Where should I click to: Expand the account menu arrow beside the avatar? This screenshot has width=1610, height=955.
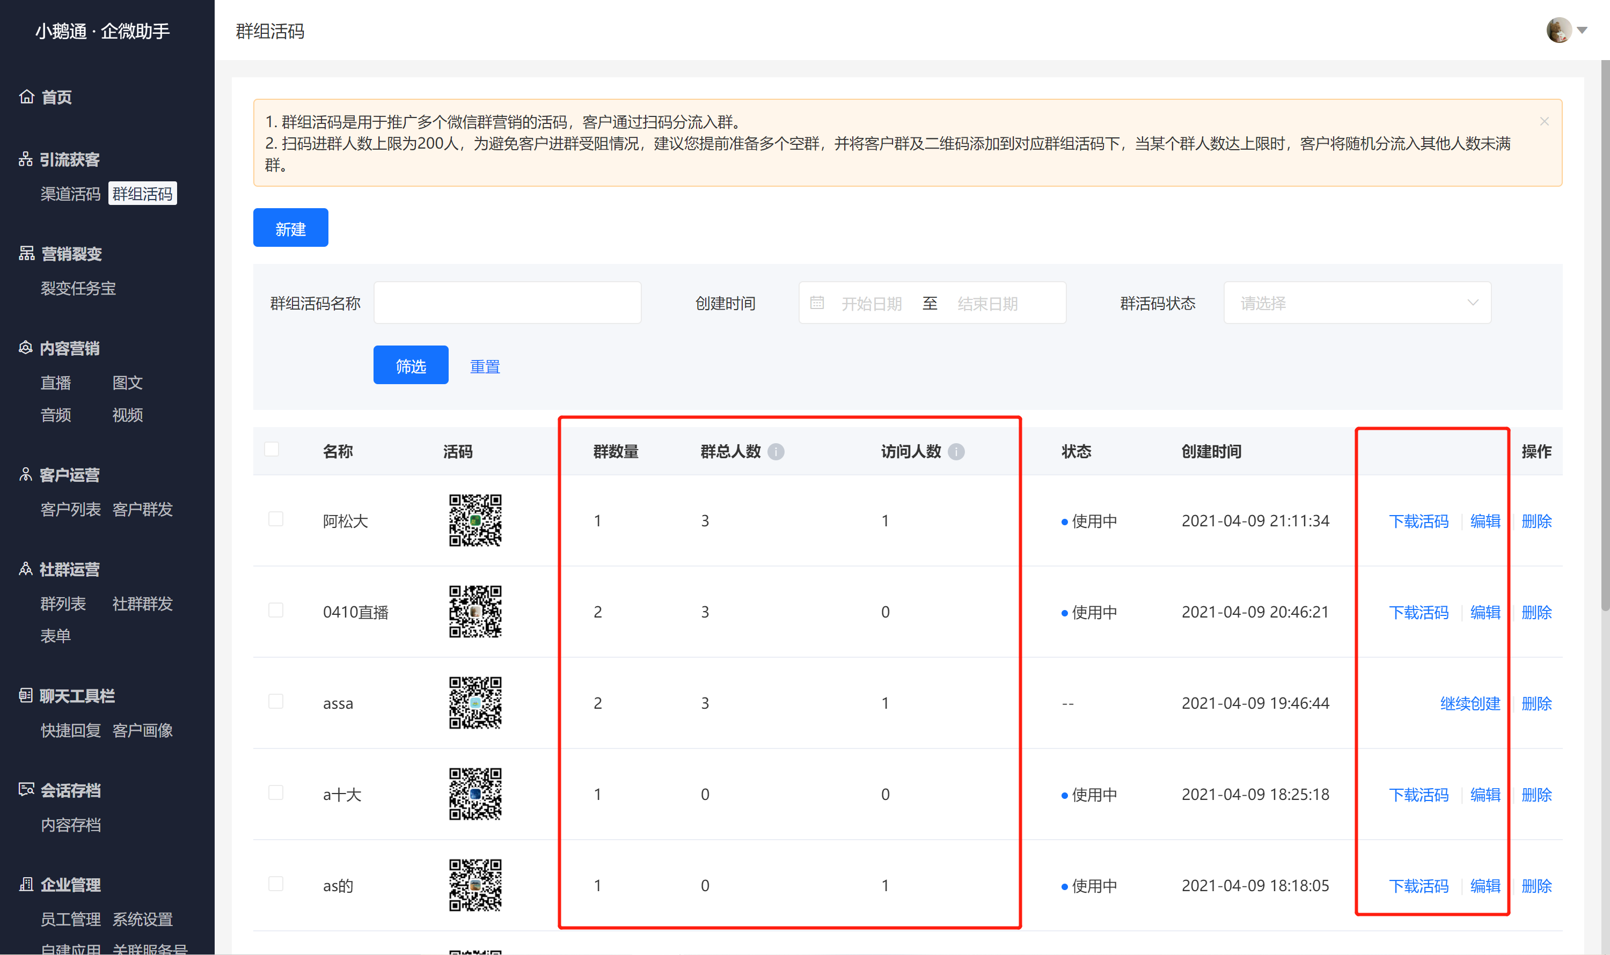1582,30
